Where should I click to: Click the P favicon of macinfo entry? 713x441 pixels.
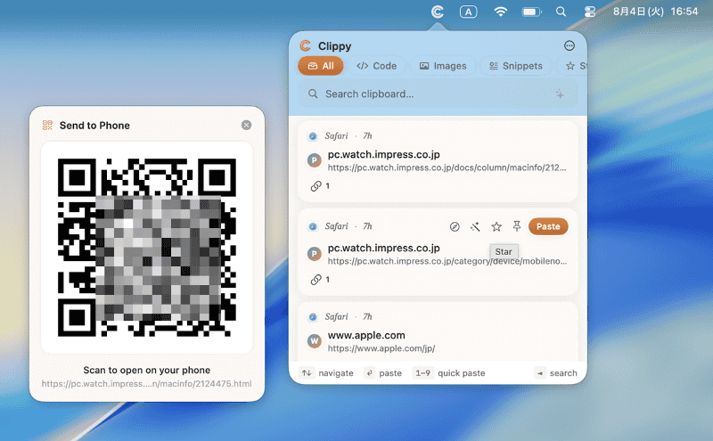pyautogui.click(x=315, y=160)
